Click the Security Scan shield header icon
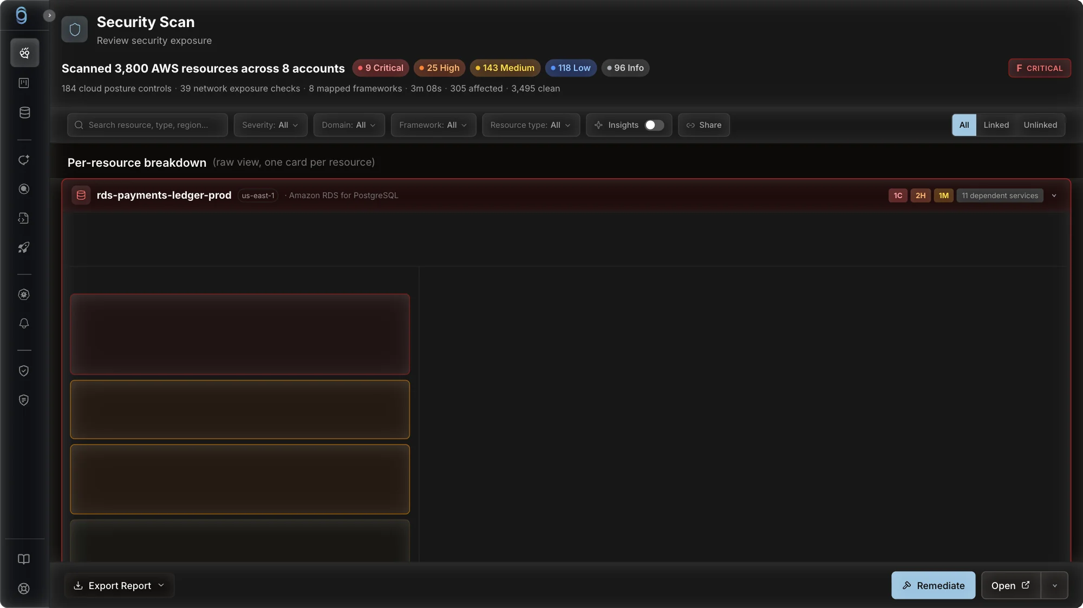 coord(75,29)
